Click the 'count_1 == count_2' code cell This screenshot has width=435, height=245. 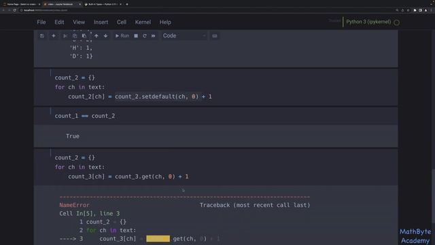click(x=215, y=116)
